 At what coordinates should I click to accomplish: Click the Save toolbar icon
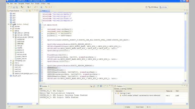click(x=14, y=7)
